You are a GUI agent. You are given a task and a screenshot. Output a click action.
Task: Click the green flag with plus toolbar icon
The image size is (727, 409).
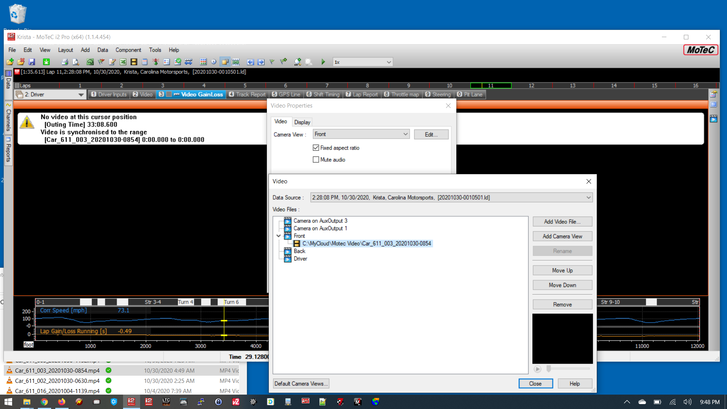pyautogui.click(x=283, y=62)
